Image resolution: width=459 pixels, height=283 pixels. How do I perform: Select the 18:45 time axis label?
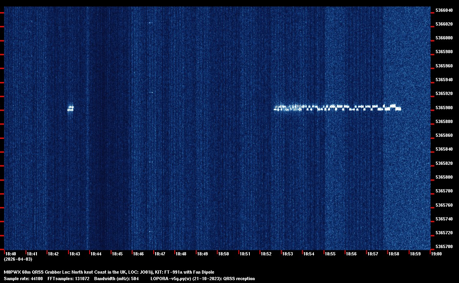tap(117, 254)
